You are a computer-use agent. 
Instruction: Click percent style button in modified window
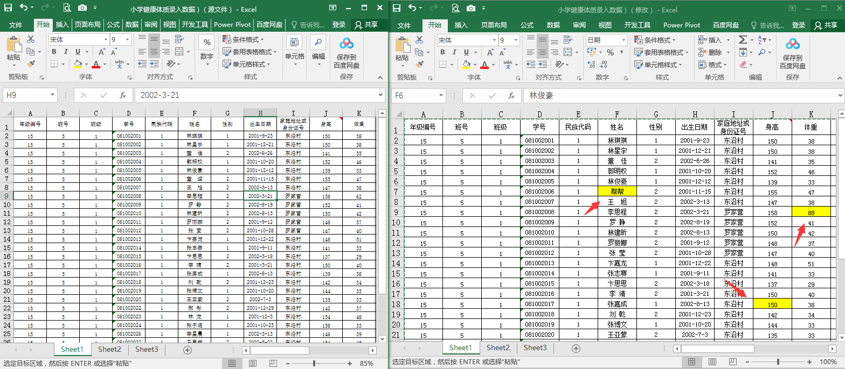(610, 53)
